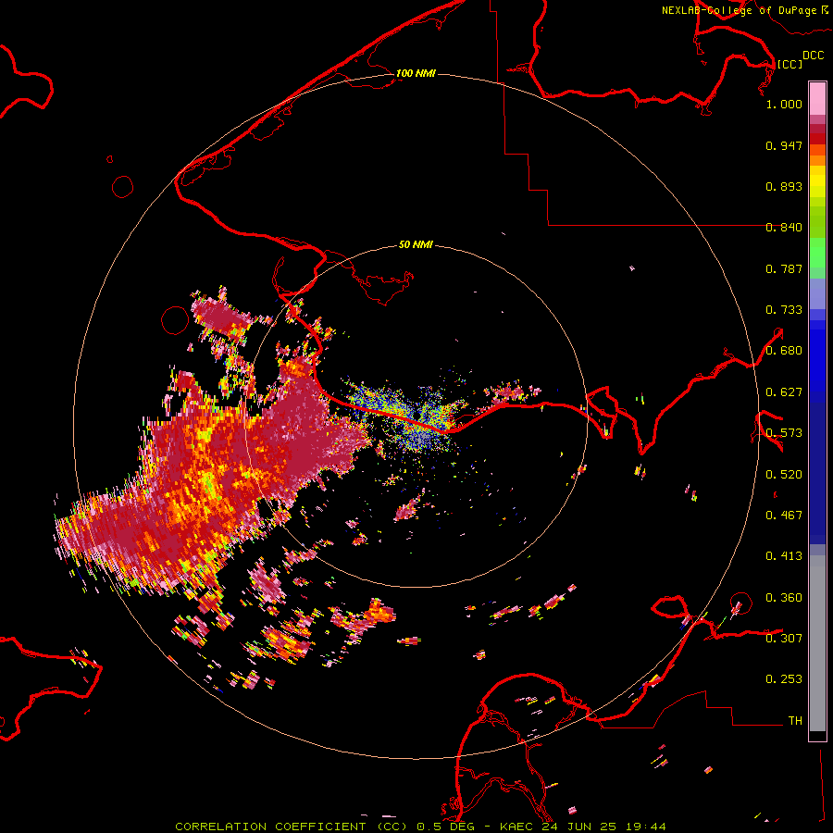Click the 0.893 scale value
Screen dimensions: 833x833
(x=784, y=186)
